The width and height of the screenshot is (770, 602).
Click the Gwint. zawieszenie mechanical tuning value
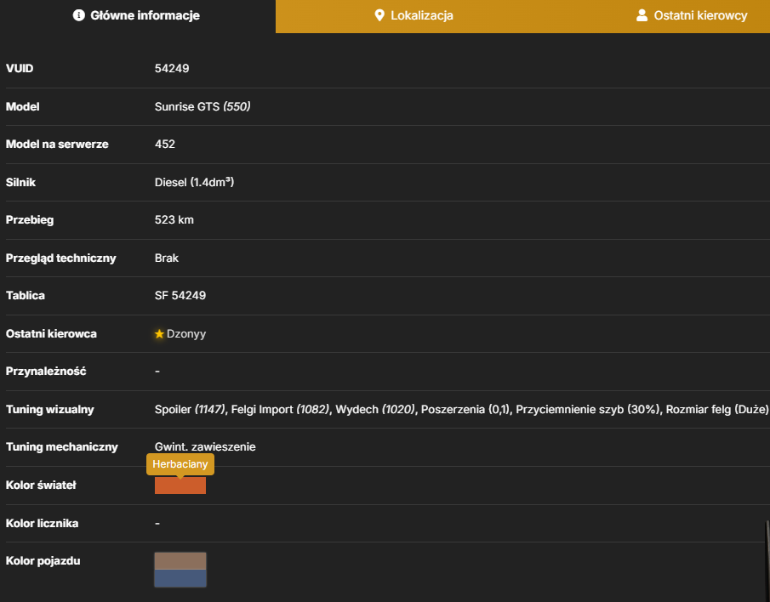click(205, 447)
